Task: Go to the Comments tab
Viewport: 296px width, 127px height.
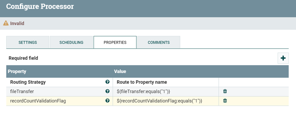Action: tap(159, 42)
